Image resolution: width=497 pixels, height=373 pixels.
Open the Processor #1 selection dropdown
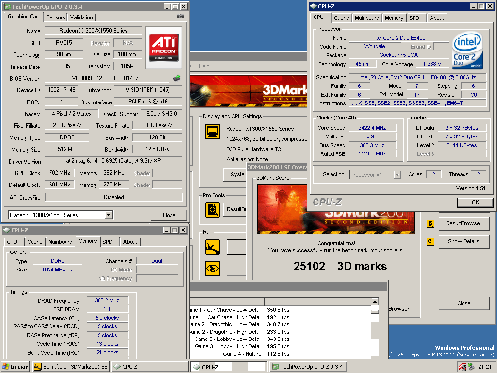[397, 175]
